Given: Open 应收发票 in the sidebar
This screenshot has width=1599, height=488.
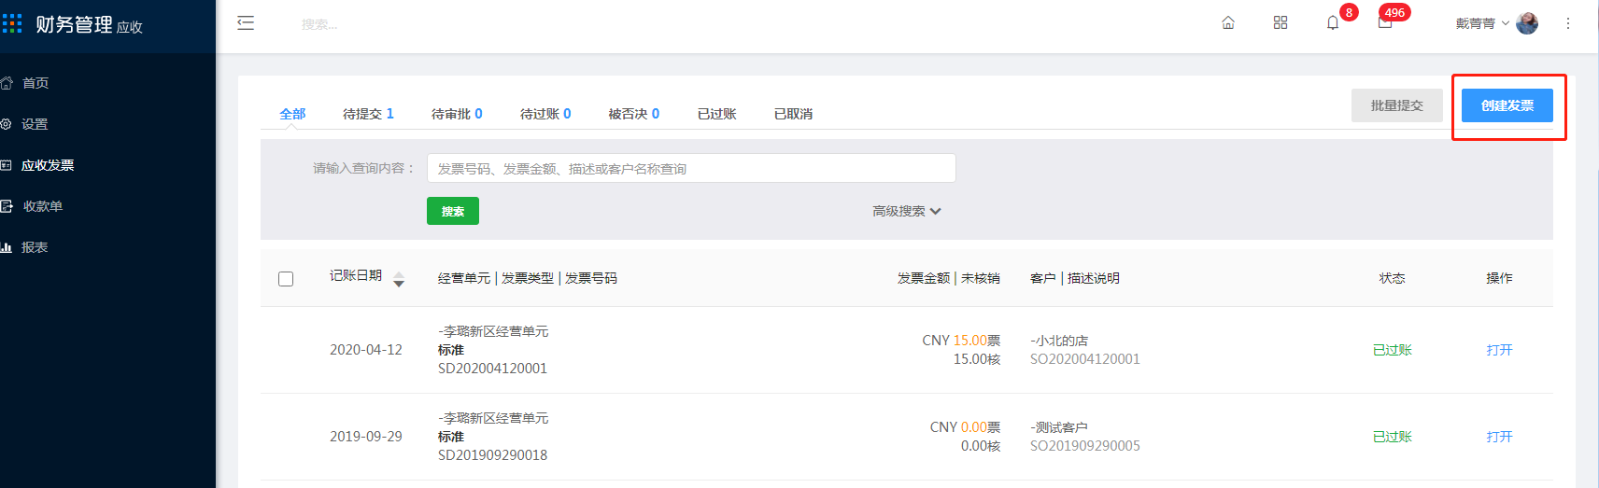Looking at the screenshot, I should tap(48, 165).
